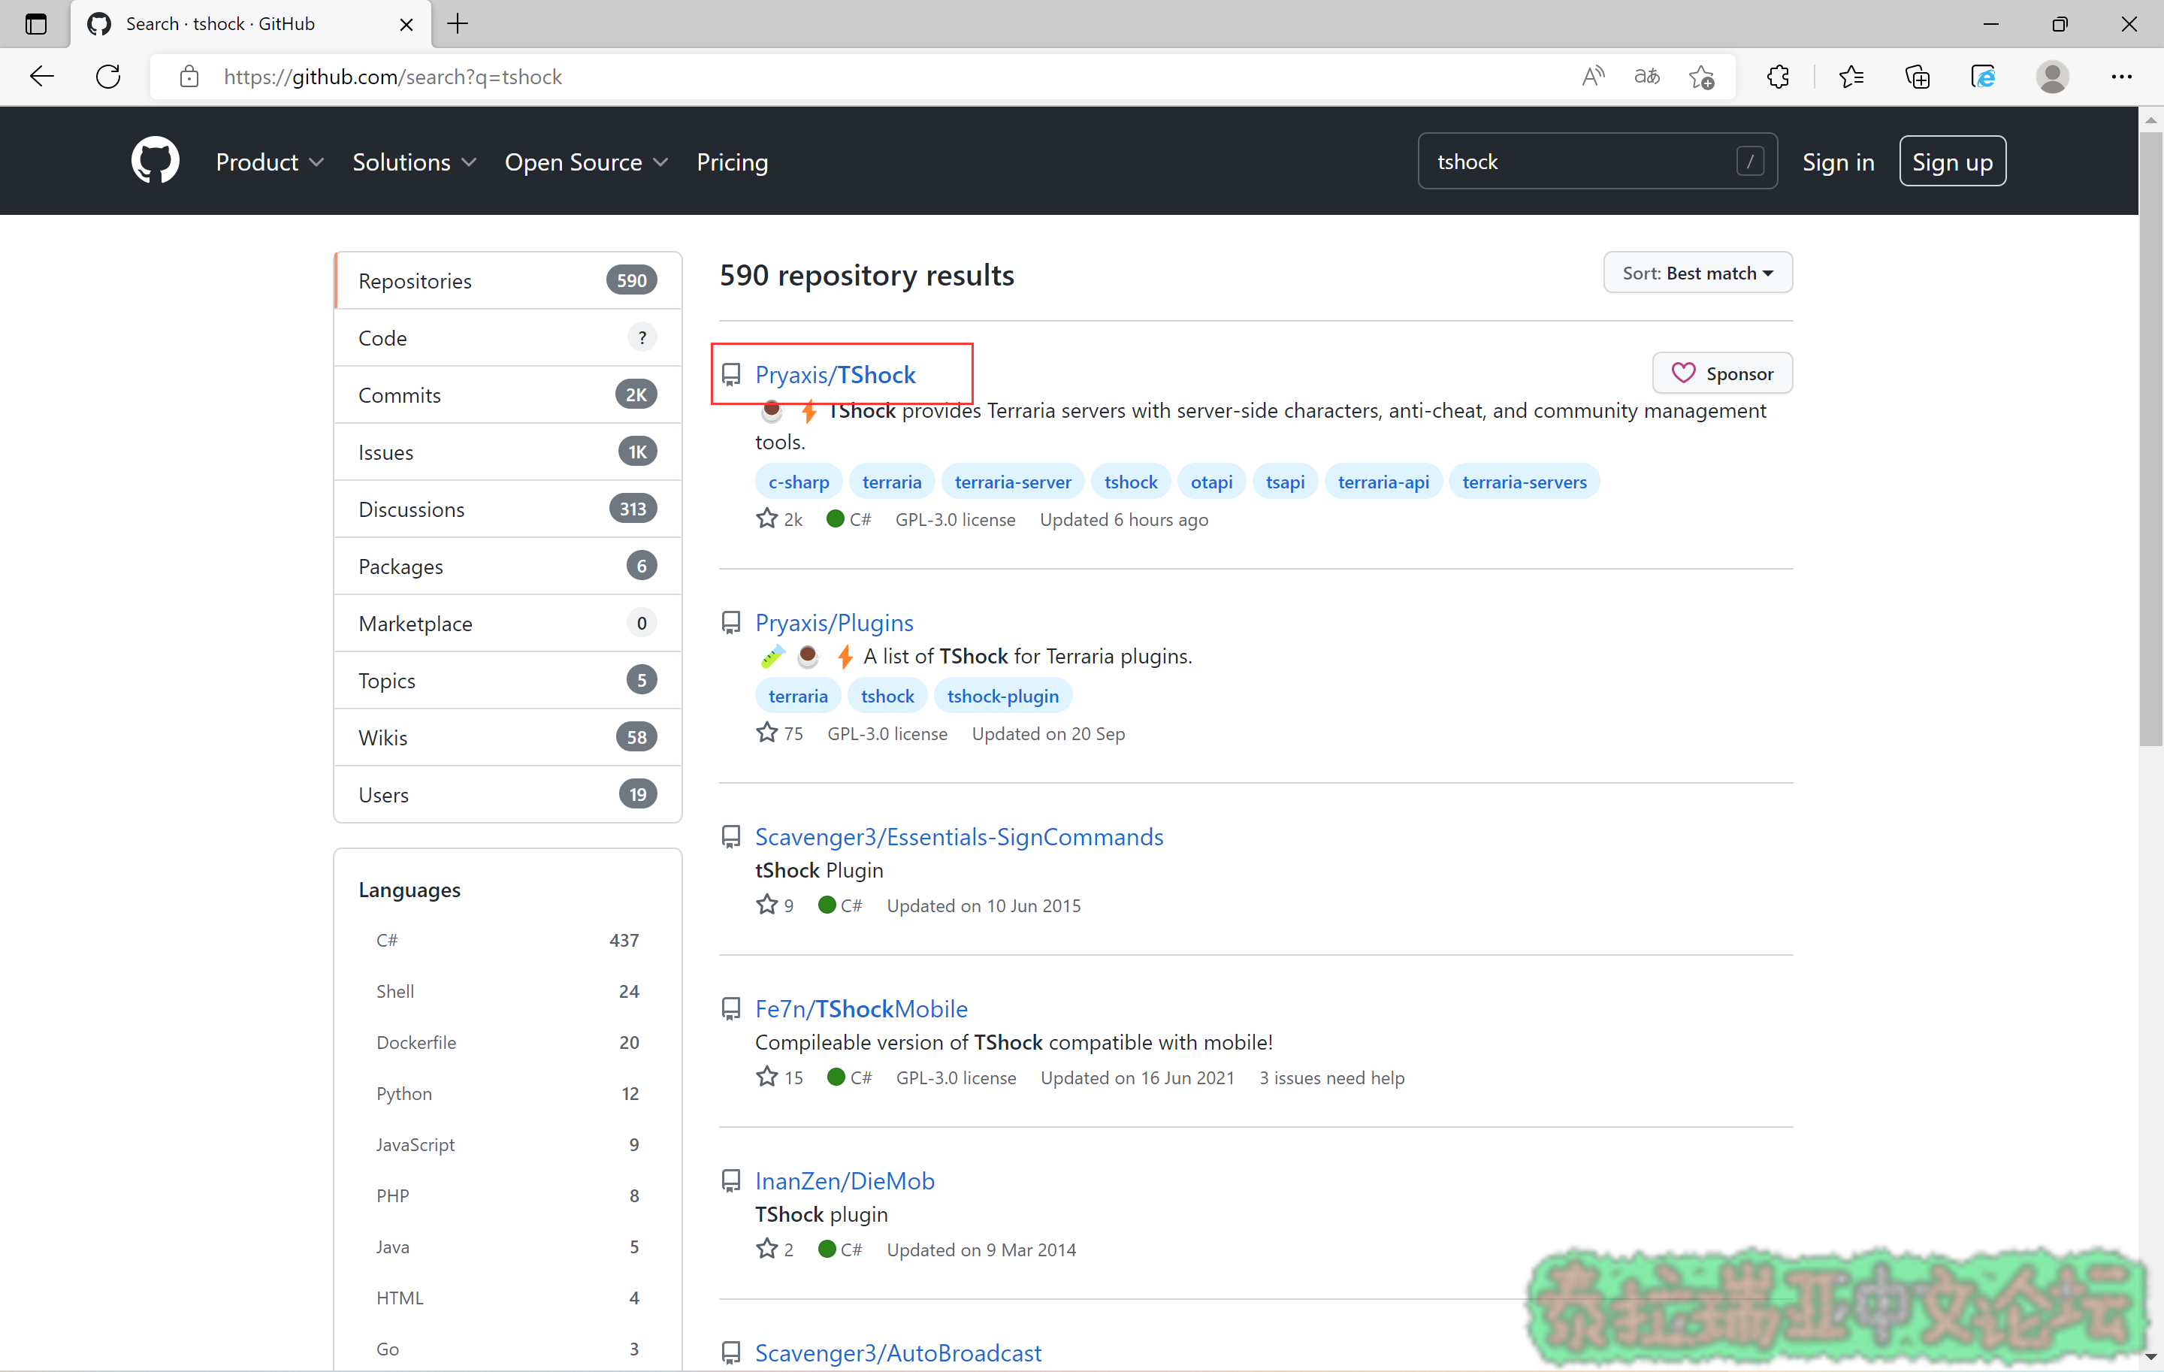
Task: Filter results by Python language
Action: [x=508, y=1093]
